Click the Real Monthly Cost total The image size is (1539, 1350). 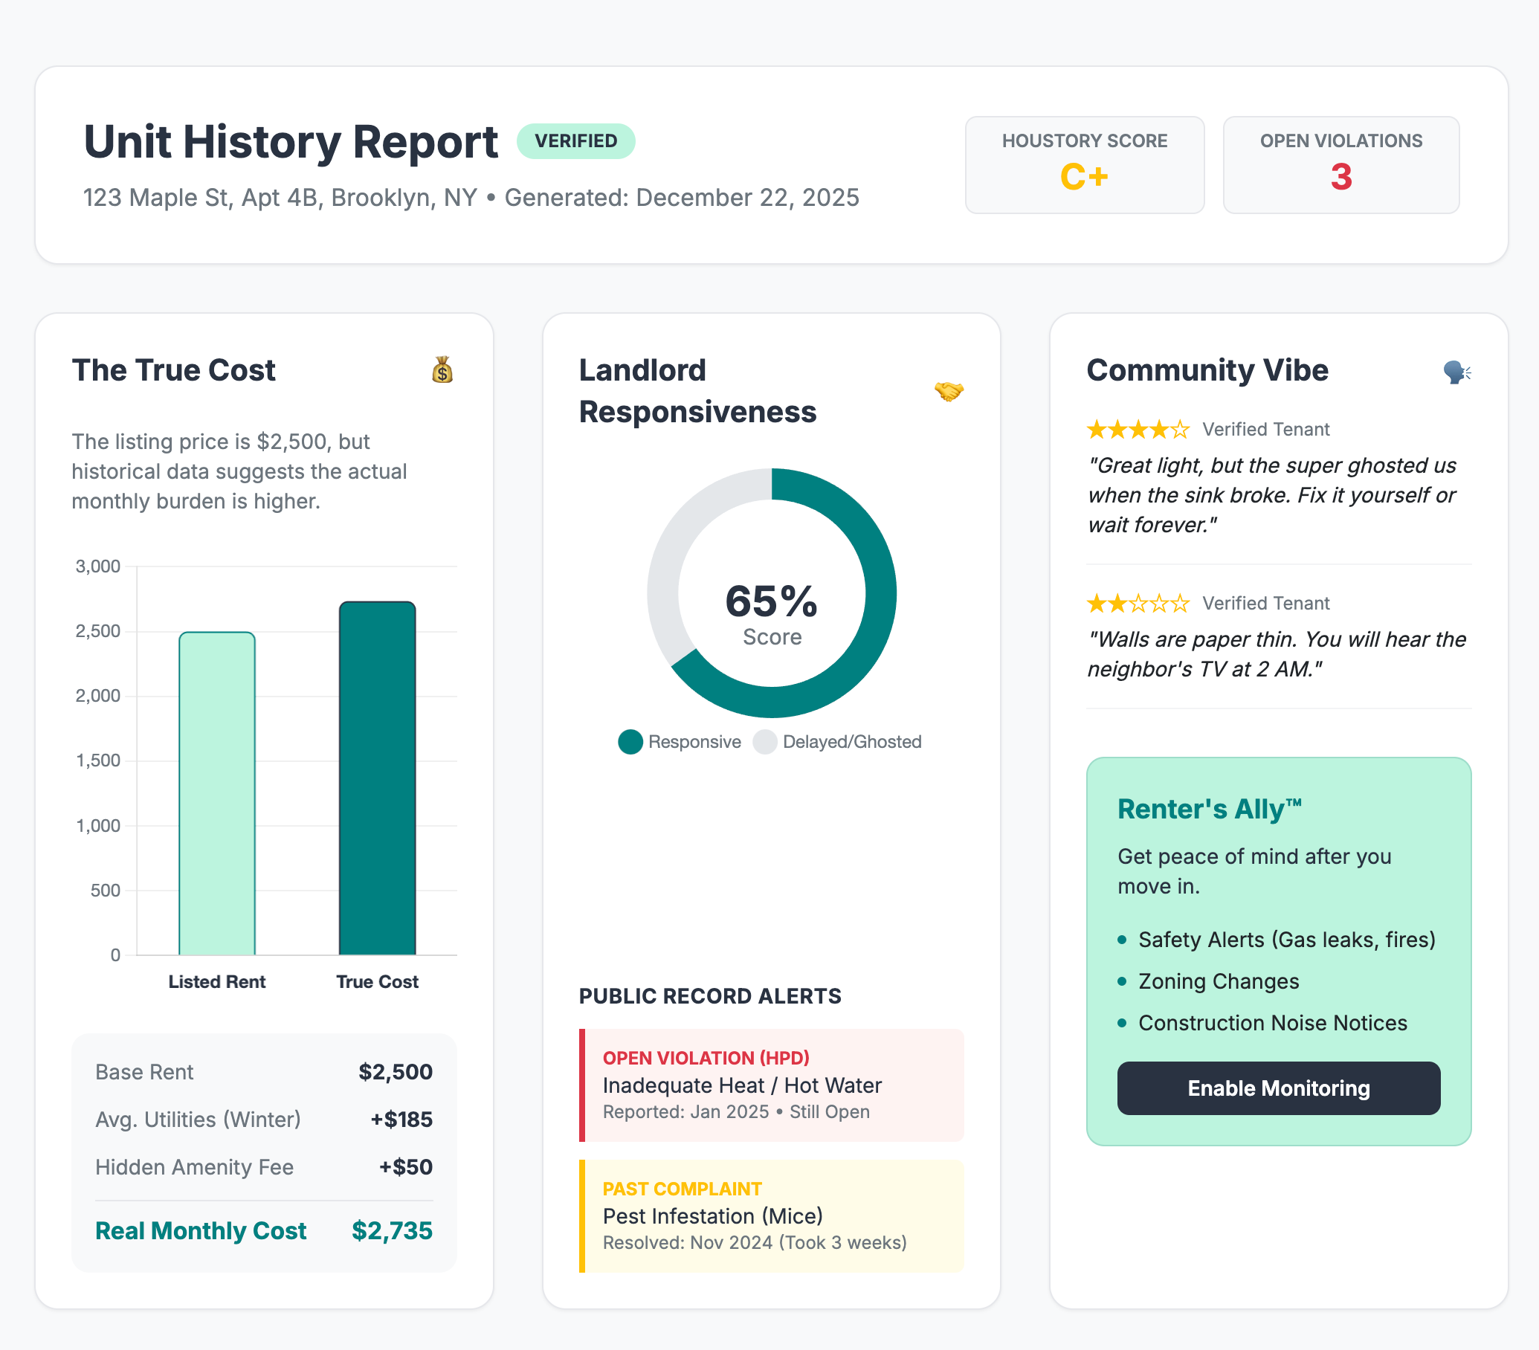coord(263,1230)
